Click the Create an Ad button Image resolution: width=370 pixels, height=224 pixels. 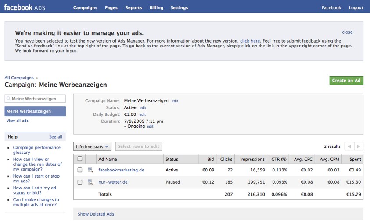pos(346,80)
